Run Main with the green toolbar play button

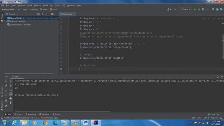point(195,9)
